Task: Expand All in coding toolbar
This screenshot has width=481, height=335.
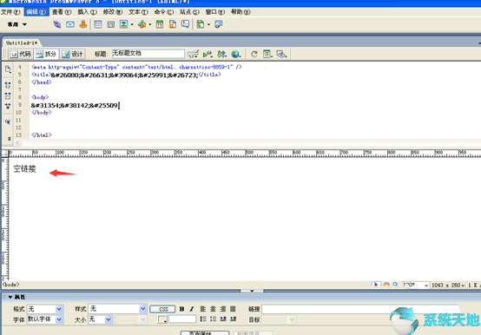Action: (x=8, y=106)
